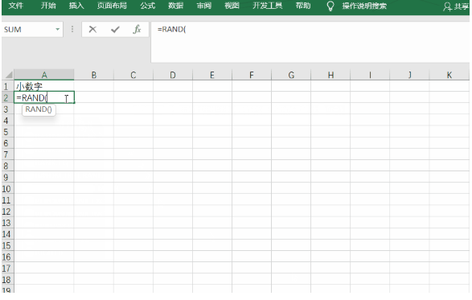Select column D header
The height and width of the screenshot is (300, 472).
(x=173, y=75)
